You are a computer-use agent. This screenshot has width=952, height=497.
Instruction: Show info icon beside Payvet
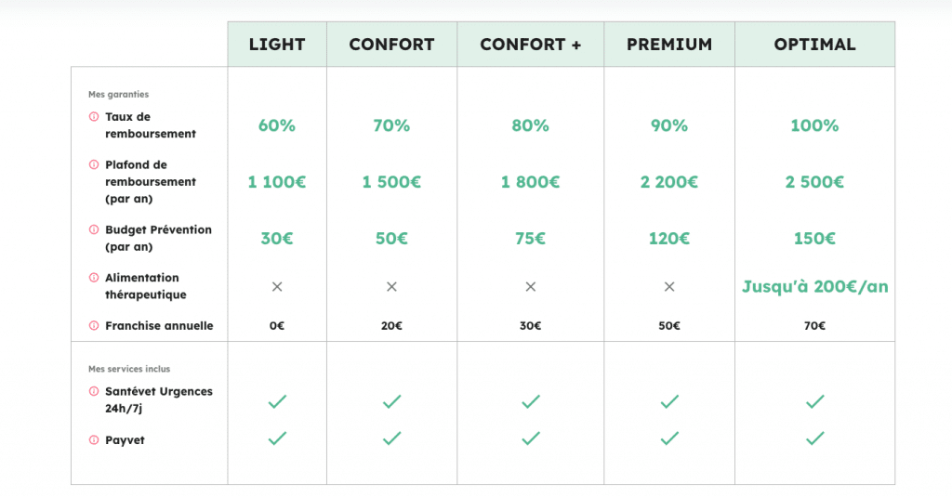(x=93, y=440)
